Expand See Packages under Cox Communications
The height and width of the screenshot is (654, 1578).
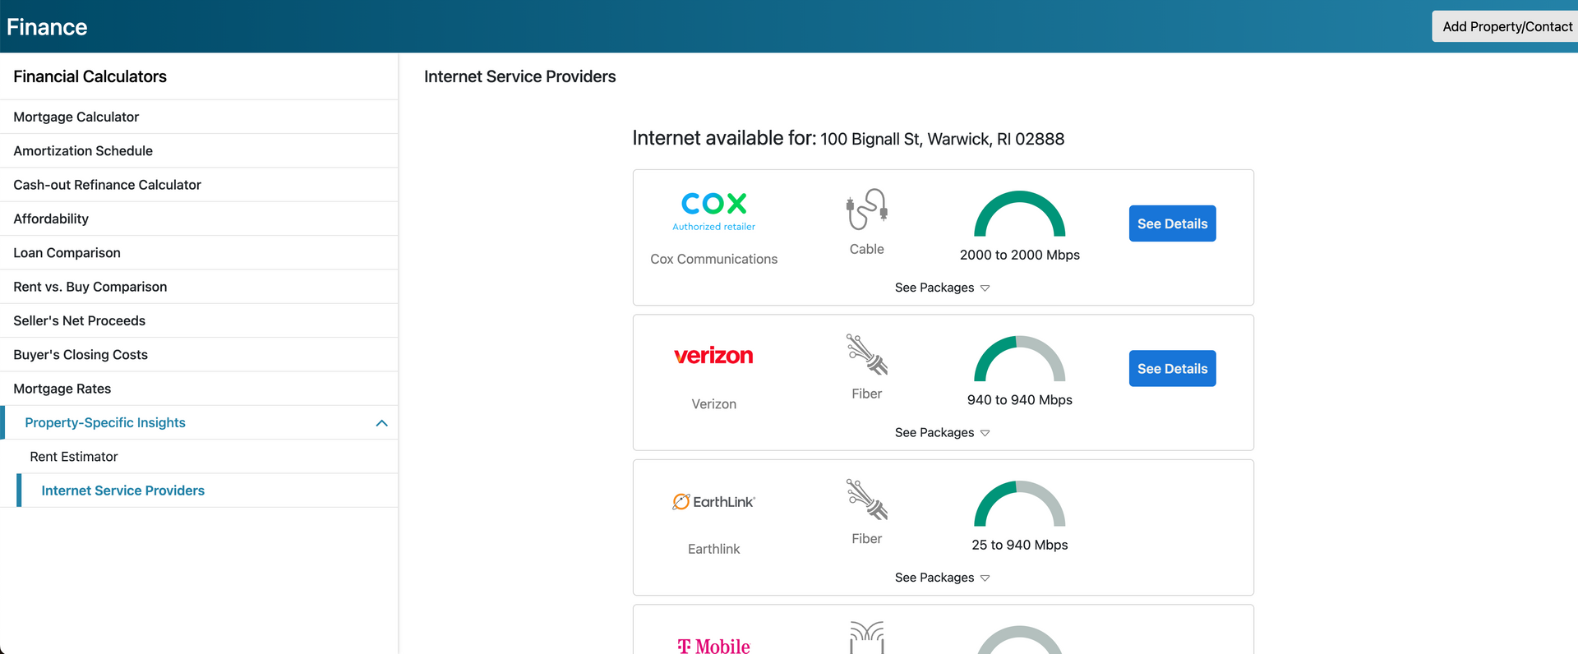tap(942, 288)
